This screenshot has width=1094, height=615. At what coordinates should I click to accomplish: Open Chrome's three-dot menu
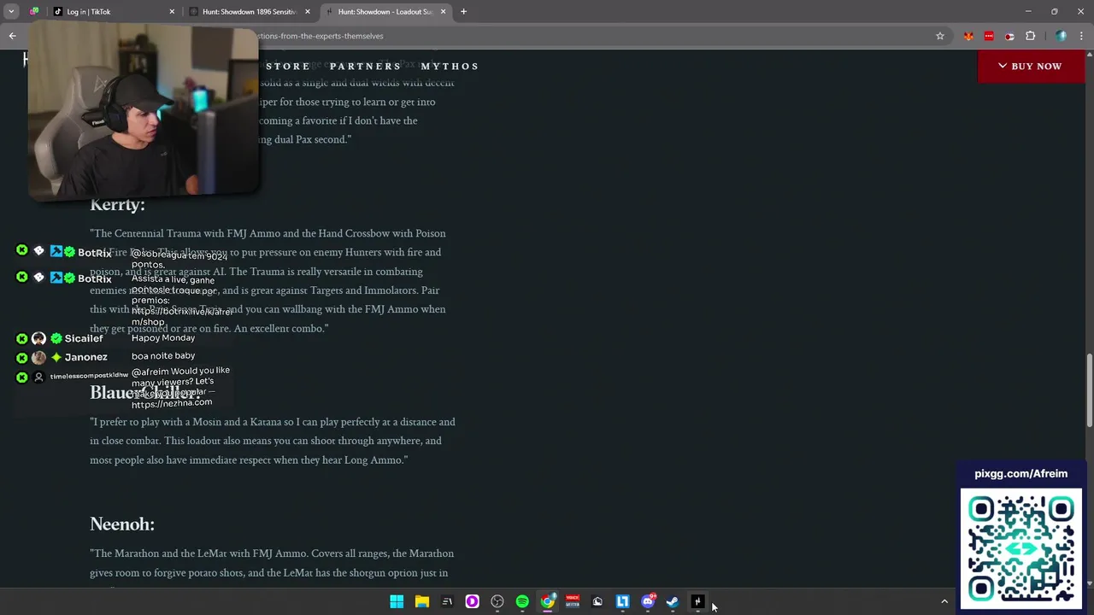click(1082, 36)
